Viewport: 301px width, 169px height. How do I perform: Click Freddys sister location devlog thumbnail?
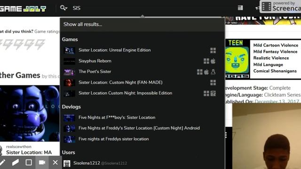click(x=69, y=139)
